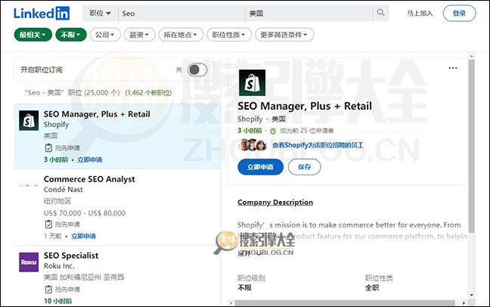Image resolution: width=490 pixels, height=307 pixels.
Task: Click horizontal scrollbar left arrow
Action: pyautogui.click(x=231, y=303)
